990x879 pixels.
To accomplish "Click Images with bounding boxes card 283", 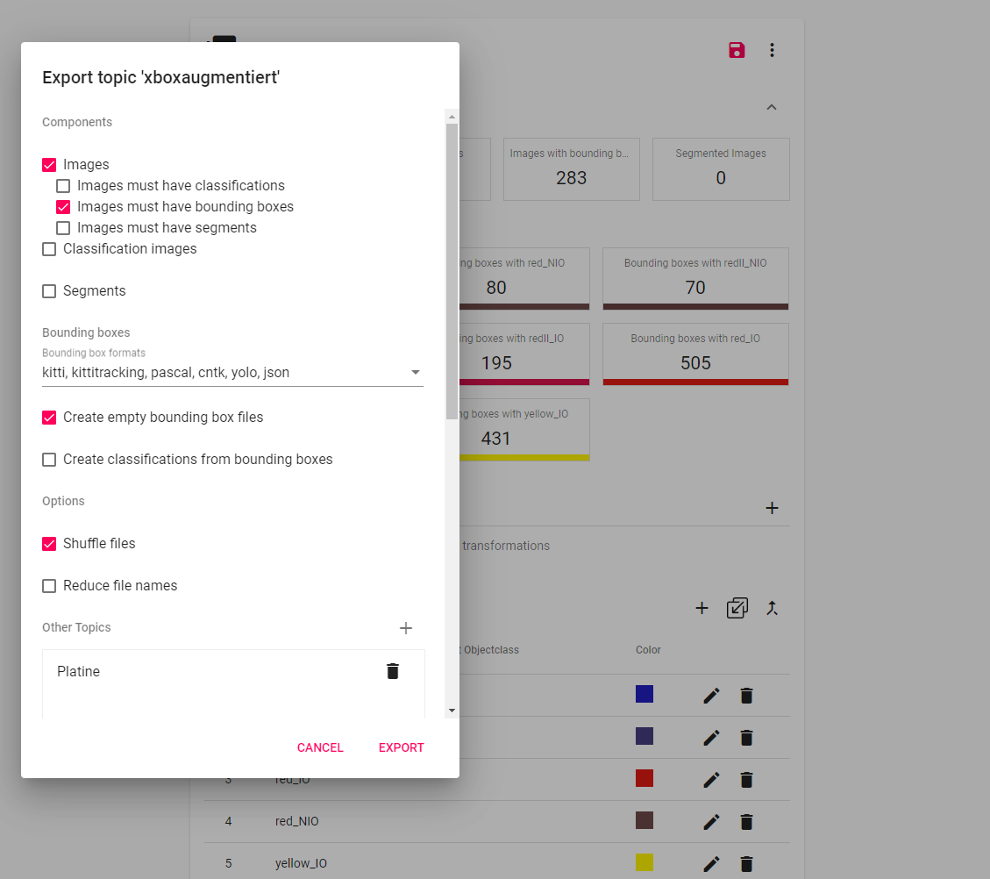I will pos(572,169).
